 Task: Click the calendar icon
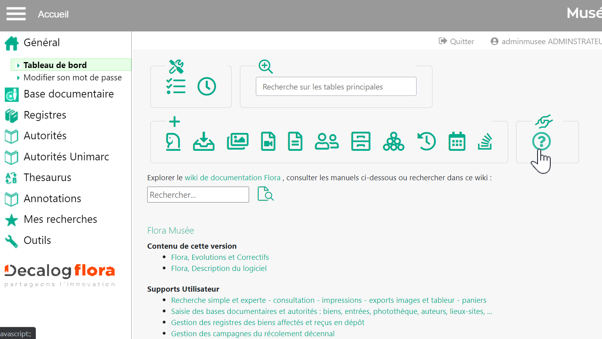click(457, 142)
